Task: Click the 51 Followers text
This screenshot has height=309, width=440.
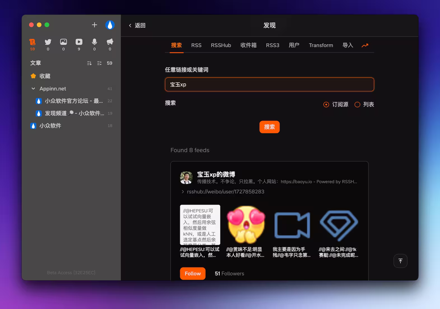Action: [229, 273]
